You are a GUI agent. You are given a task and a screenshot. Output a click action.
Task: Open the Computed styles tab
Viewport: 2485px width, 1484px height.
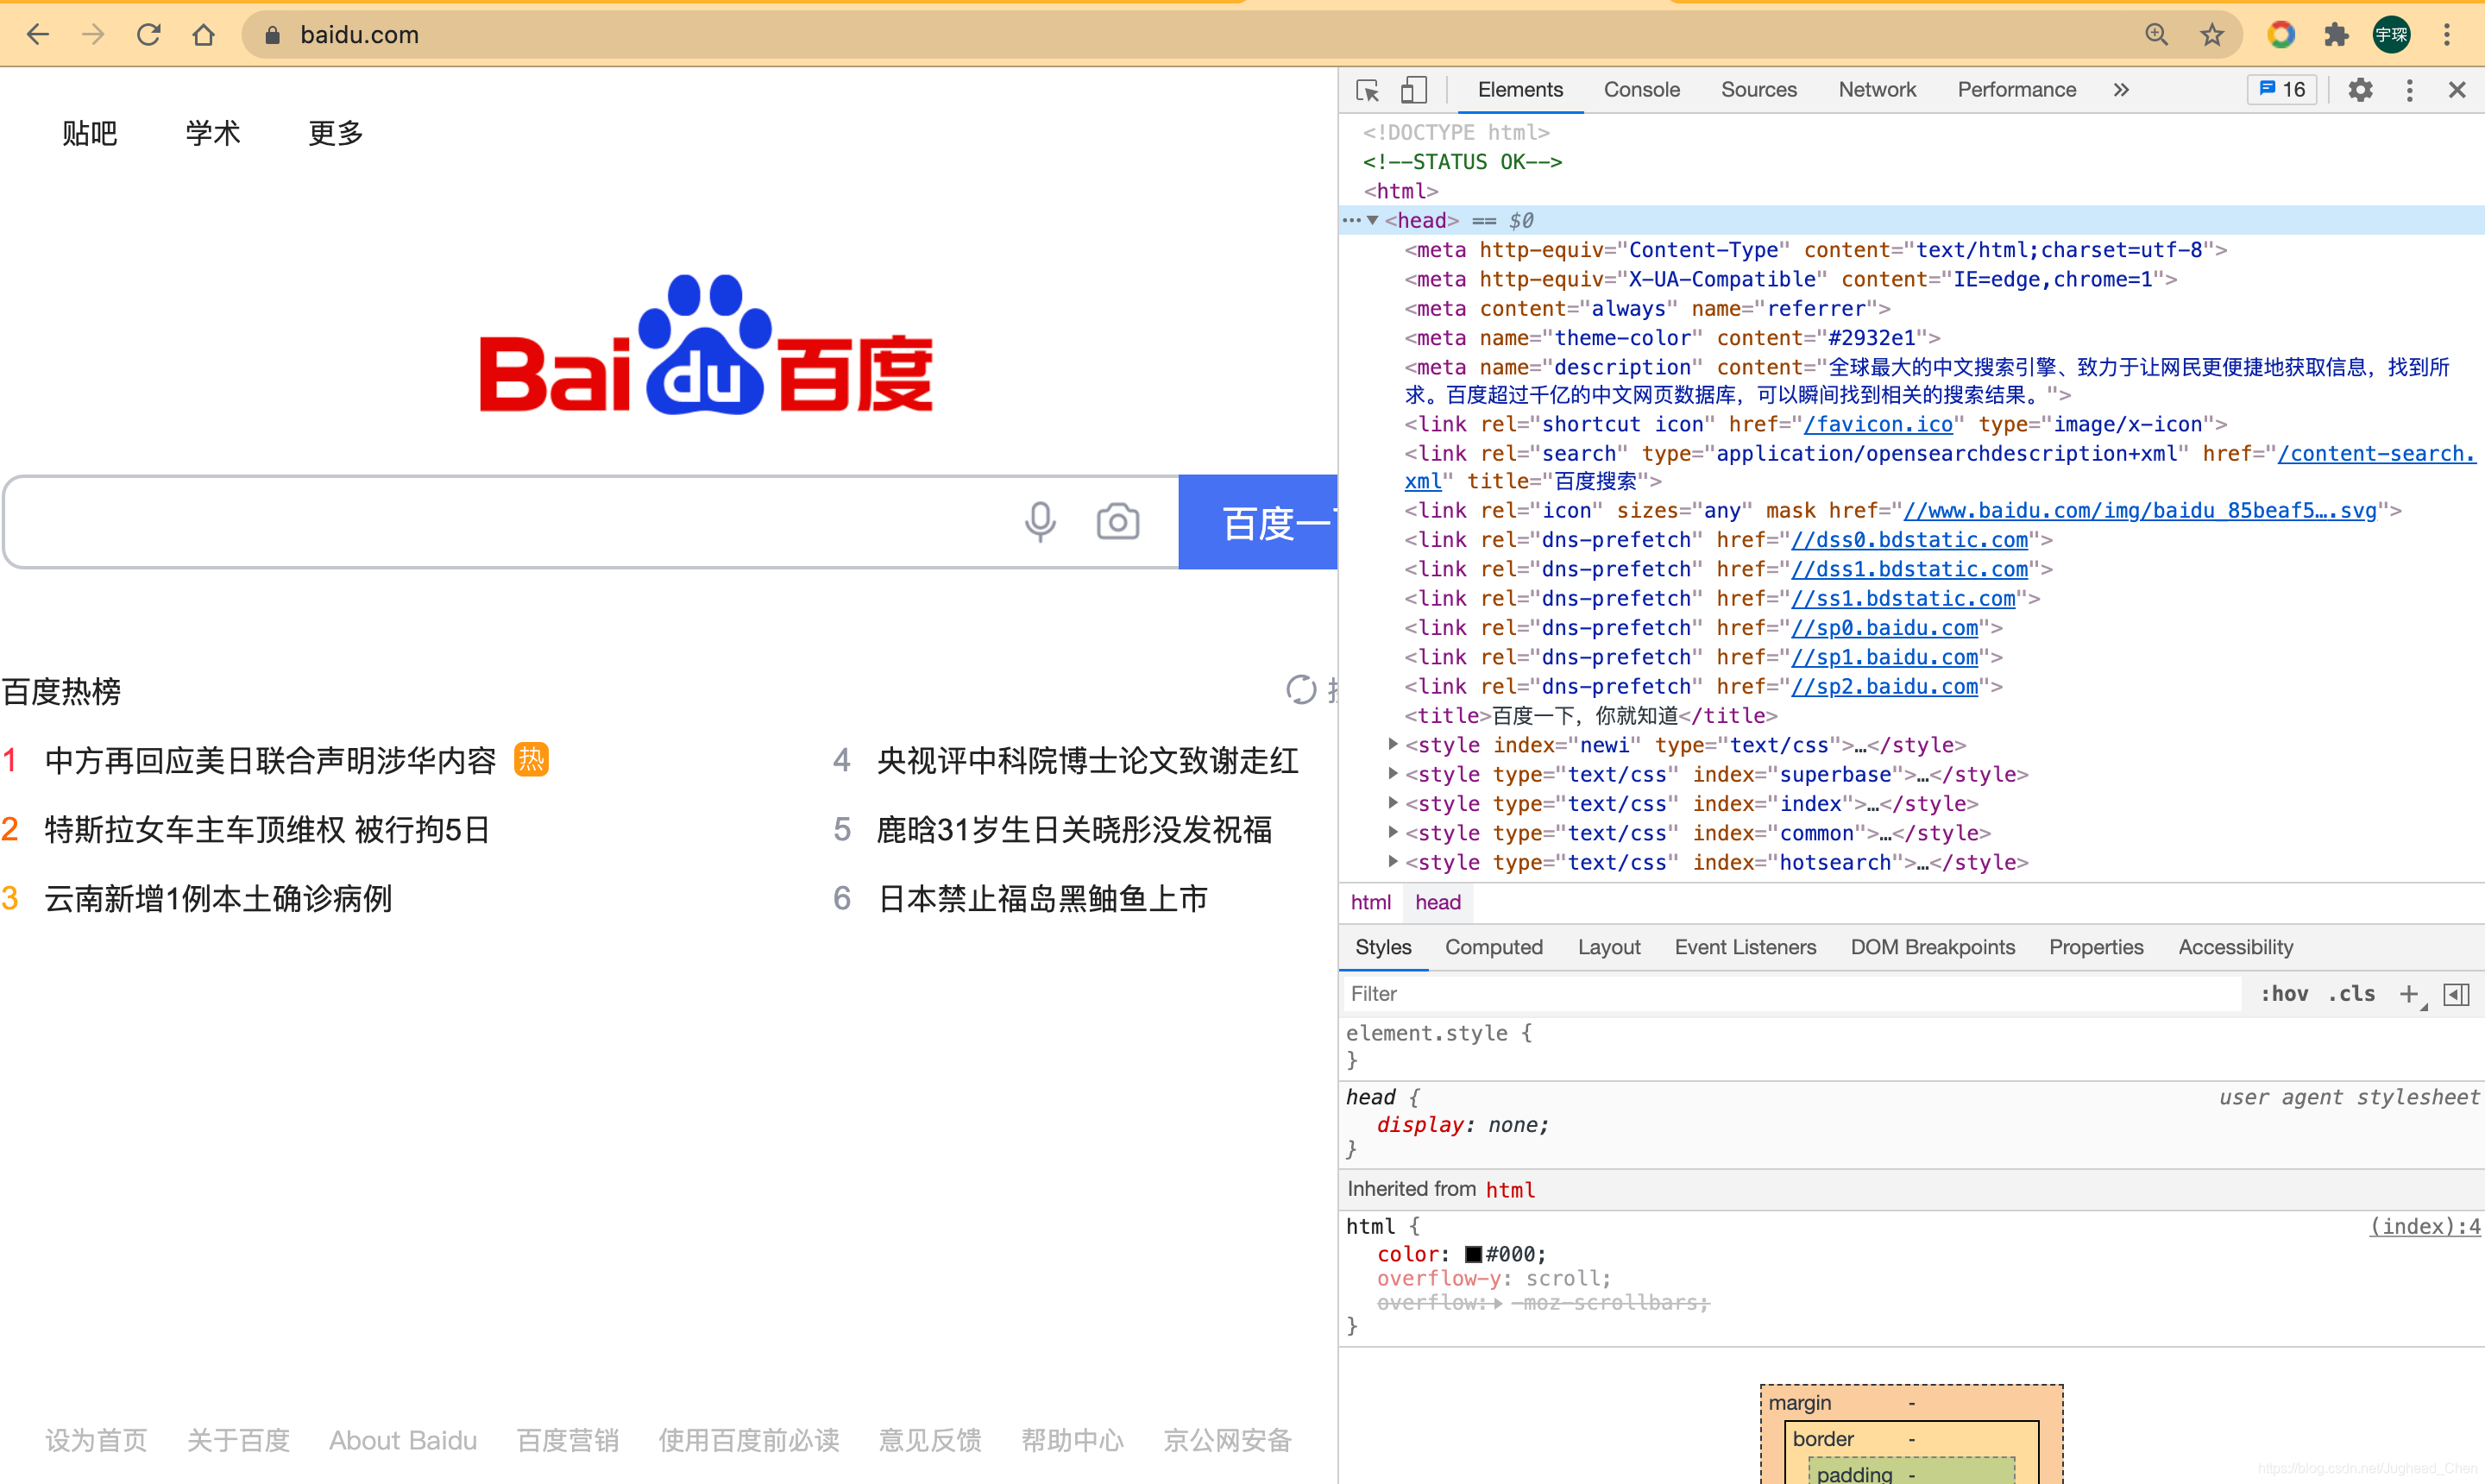(x=1493, y=947)
